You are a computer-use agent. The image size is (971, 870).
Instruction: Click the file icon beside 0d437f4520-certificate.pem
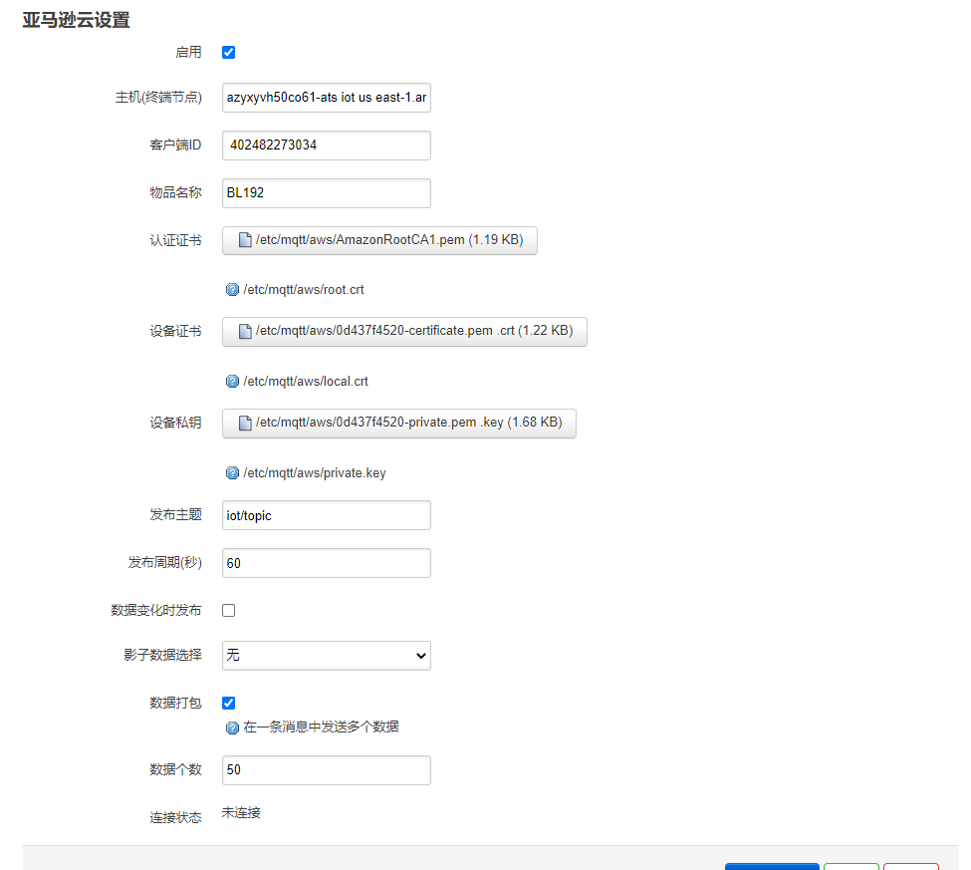click(245, 331)
